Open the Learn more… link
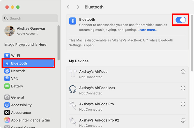 click(147, 30)
